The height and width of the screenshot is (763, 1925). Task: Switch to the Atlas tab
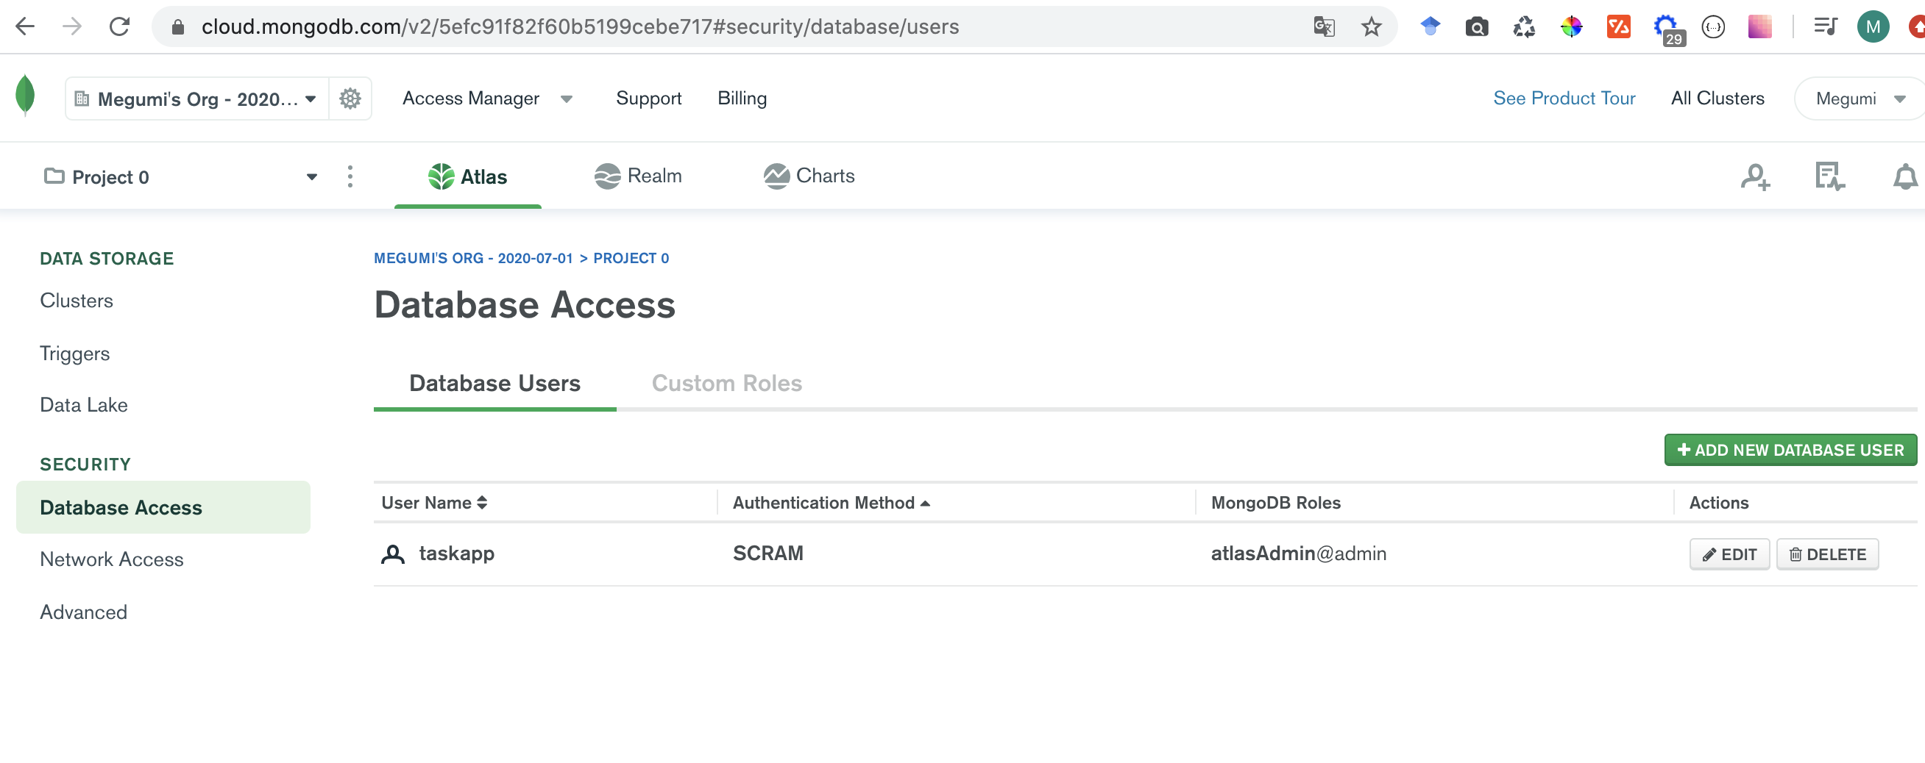tap(468, 176)
